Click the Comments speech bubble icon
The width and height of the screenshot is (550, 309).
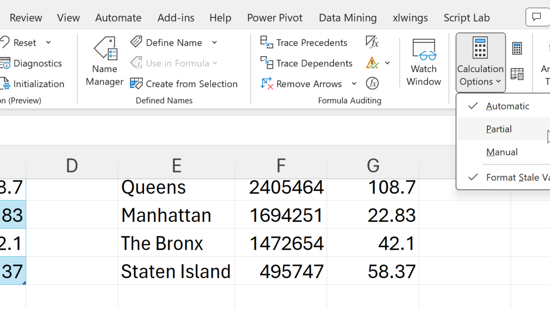point(536,17)
